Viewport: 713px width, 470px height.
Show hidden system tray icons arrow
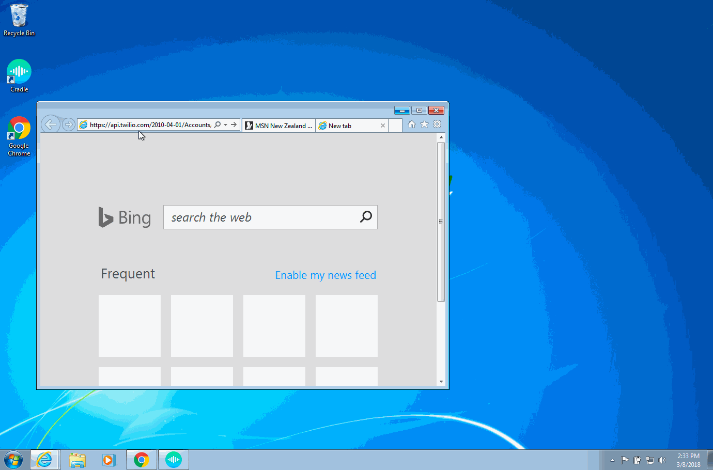[x=612, y=460]
